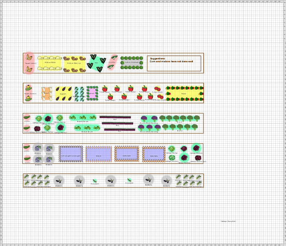The width and height of the screenshot is (286, 246).
Task: Click the top-left blueberry bush
Action: (x=38, y=148)
